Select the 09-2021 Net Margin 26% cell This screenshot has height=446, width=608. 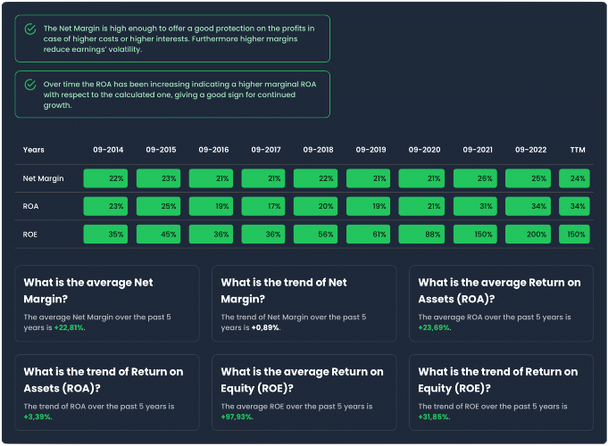(475, 178)
